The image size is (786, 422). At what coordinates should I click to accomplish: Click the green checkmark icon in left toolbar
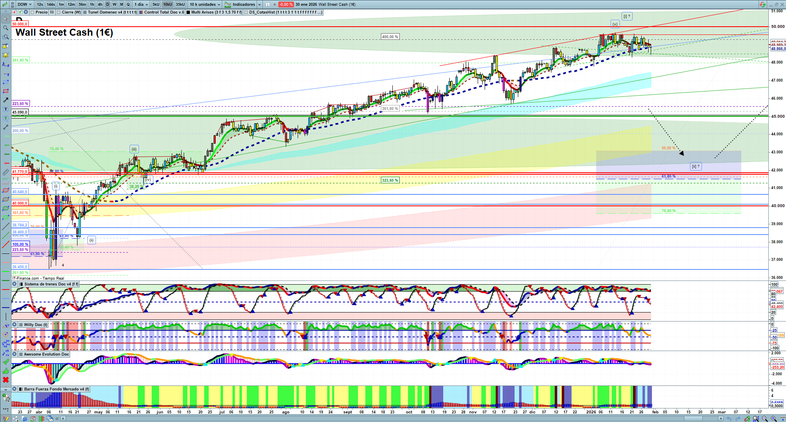point(6,362)
